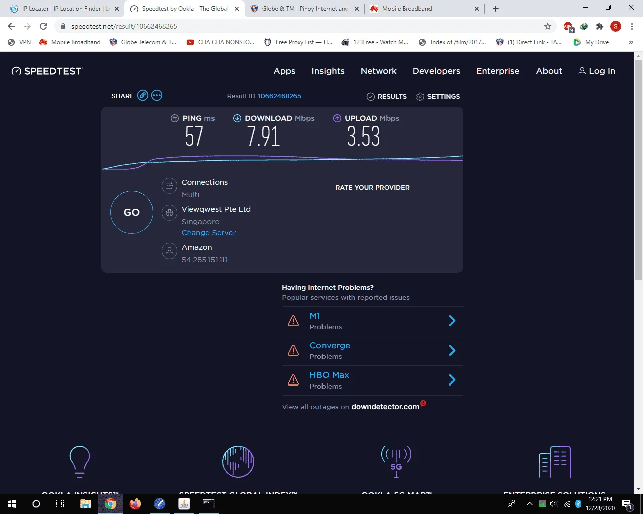The width and height of the screenshot is (643, 514).
Task: Open Chrome profile avatar
Action: click(616, 26)
